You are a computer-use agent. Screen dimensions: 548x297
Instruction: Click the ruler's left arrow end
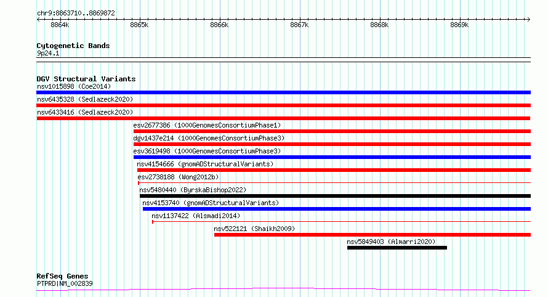(x=38, y=20)
